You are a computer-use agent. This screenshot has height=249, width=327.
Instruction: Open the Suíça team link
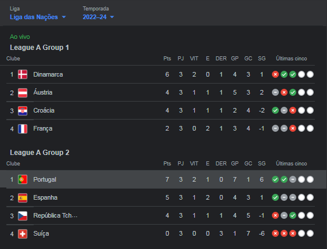41,233
